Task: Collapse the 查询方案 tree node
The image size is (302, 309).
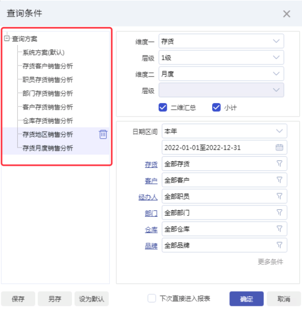Action: 7,38
